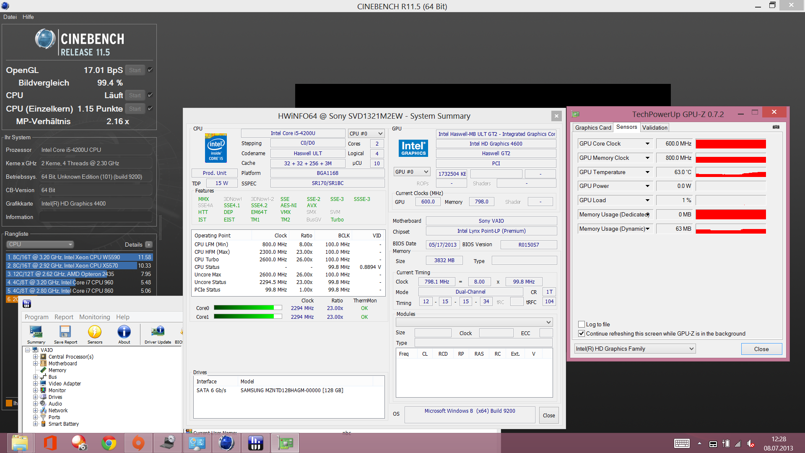Click the Save Report floppy icon
This screenshot has height=453, width=805.
65,334
